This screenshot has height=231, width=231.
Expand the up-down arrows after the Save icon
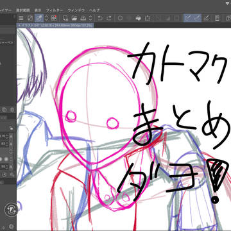pyautogui.click(x=90, y=18)
